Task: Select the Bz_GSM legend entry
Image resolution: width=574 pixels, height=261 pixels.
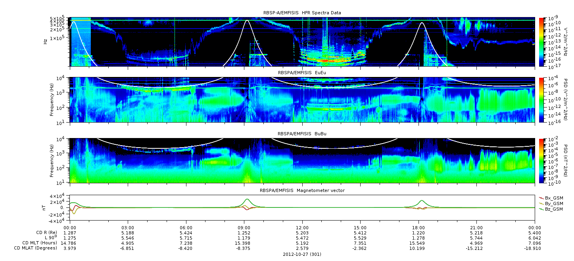Action: coord(551,209)
